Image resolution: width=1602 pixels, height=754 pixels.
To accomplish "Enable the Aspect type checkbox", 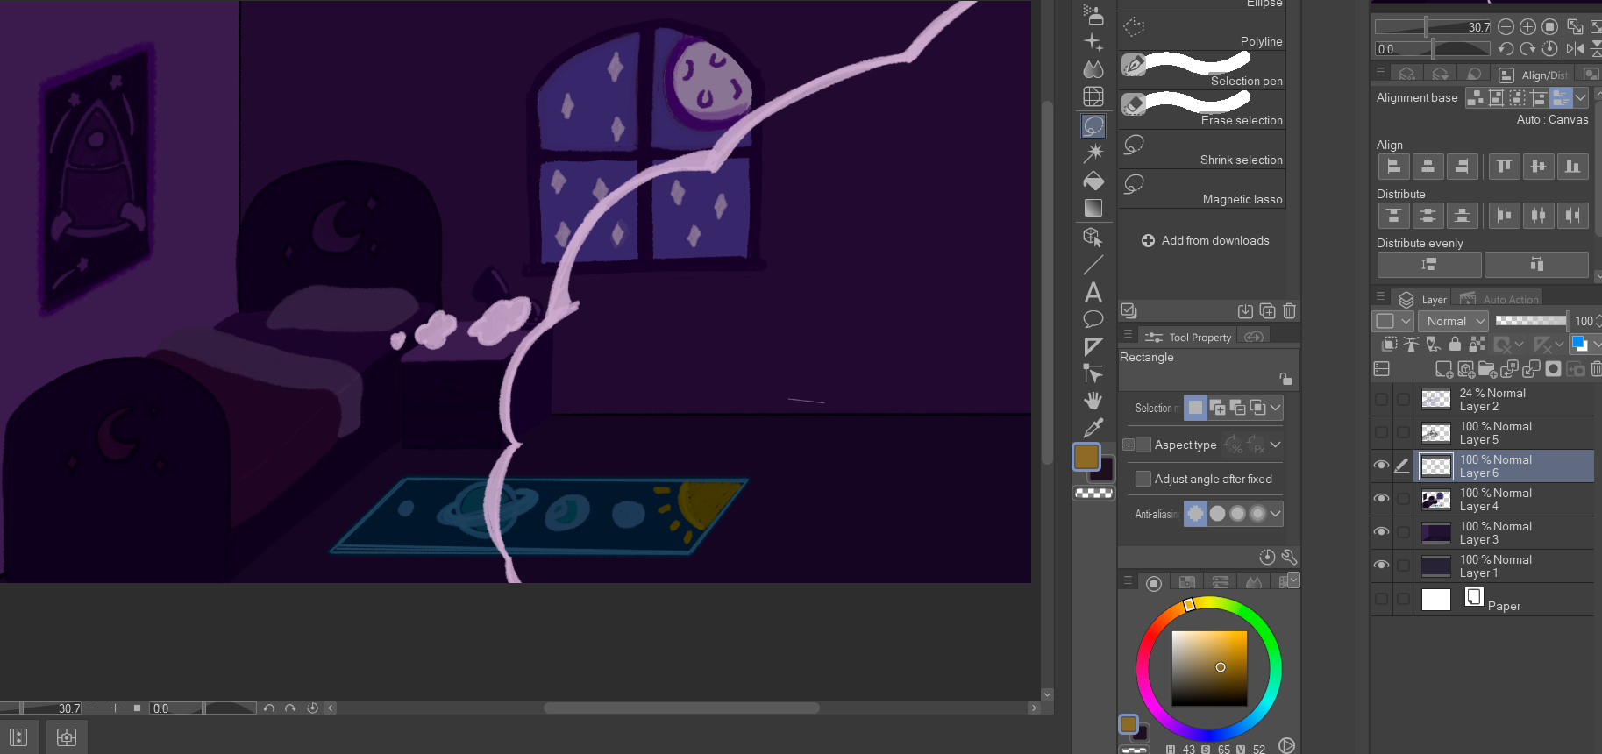I will click(x=1143, y=445).
